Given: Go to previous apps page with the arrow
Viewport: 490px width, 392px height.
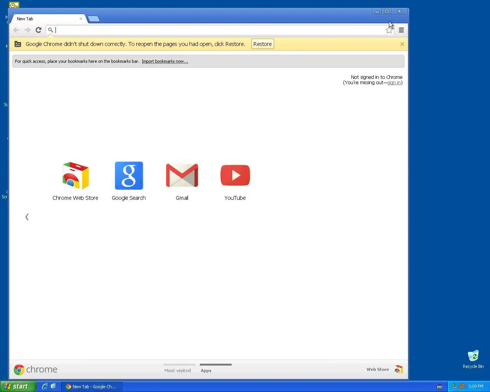Looking at the screenshot, I should coord(27,217).
